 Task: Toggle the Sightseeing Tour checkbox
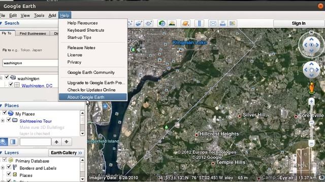click(9, 120)
